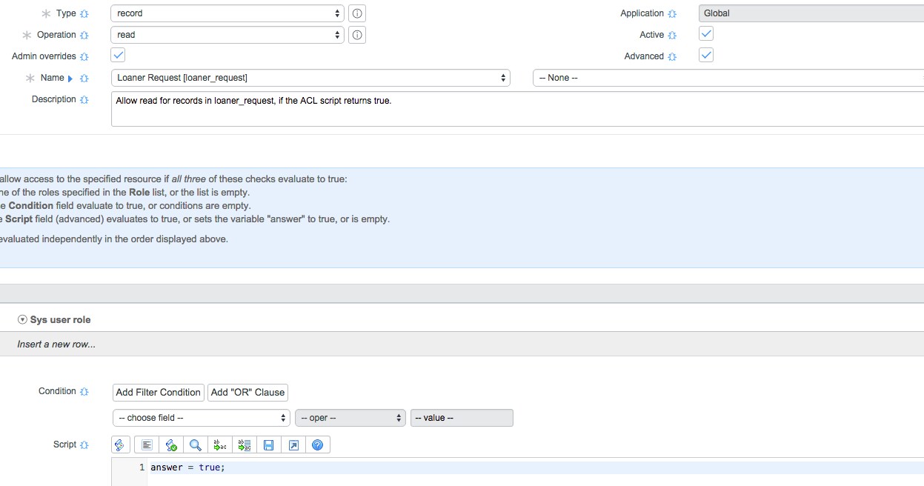The image size is (924, 486).
Task: Click the gear icon next to Operation label
Action: (84, 36)
